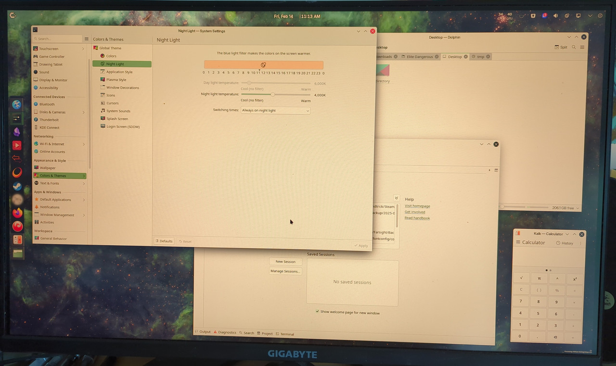Expand the Wi-Fi & Internet chevron
Image resolution: width=616 pixels, height=366 pixels.
[x=84, y=144]
